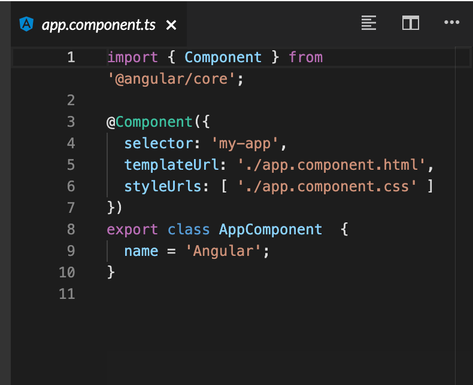Click the 'templateUrl' property name
Image resolution: width=473 pixels, height=385 pixels.
171,165
